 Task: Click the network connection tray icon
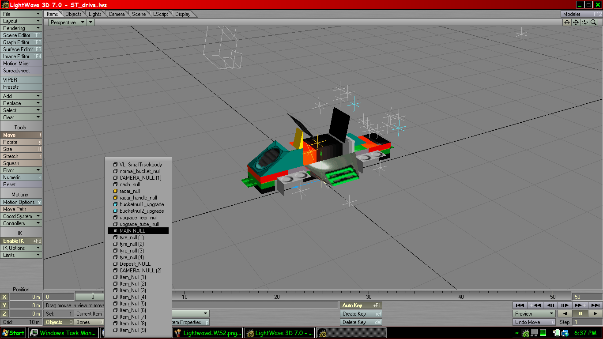click(x=565, y=333)
